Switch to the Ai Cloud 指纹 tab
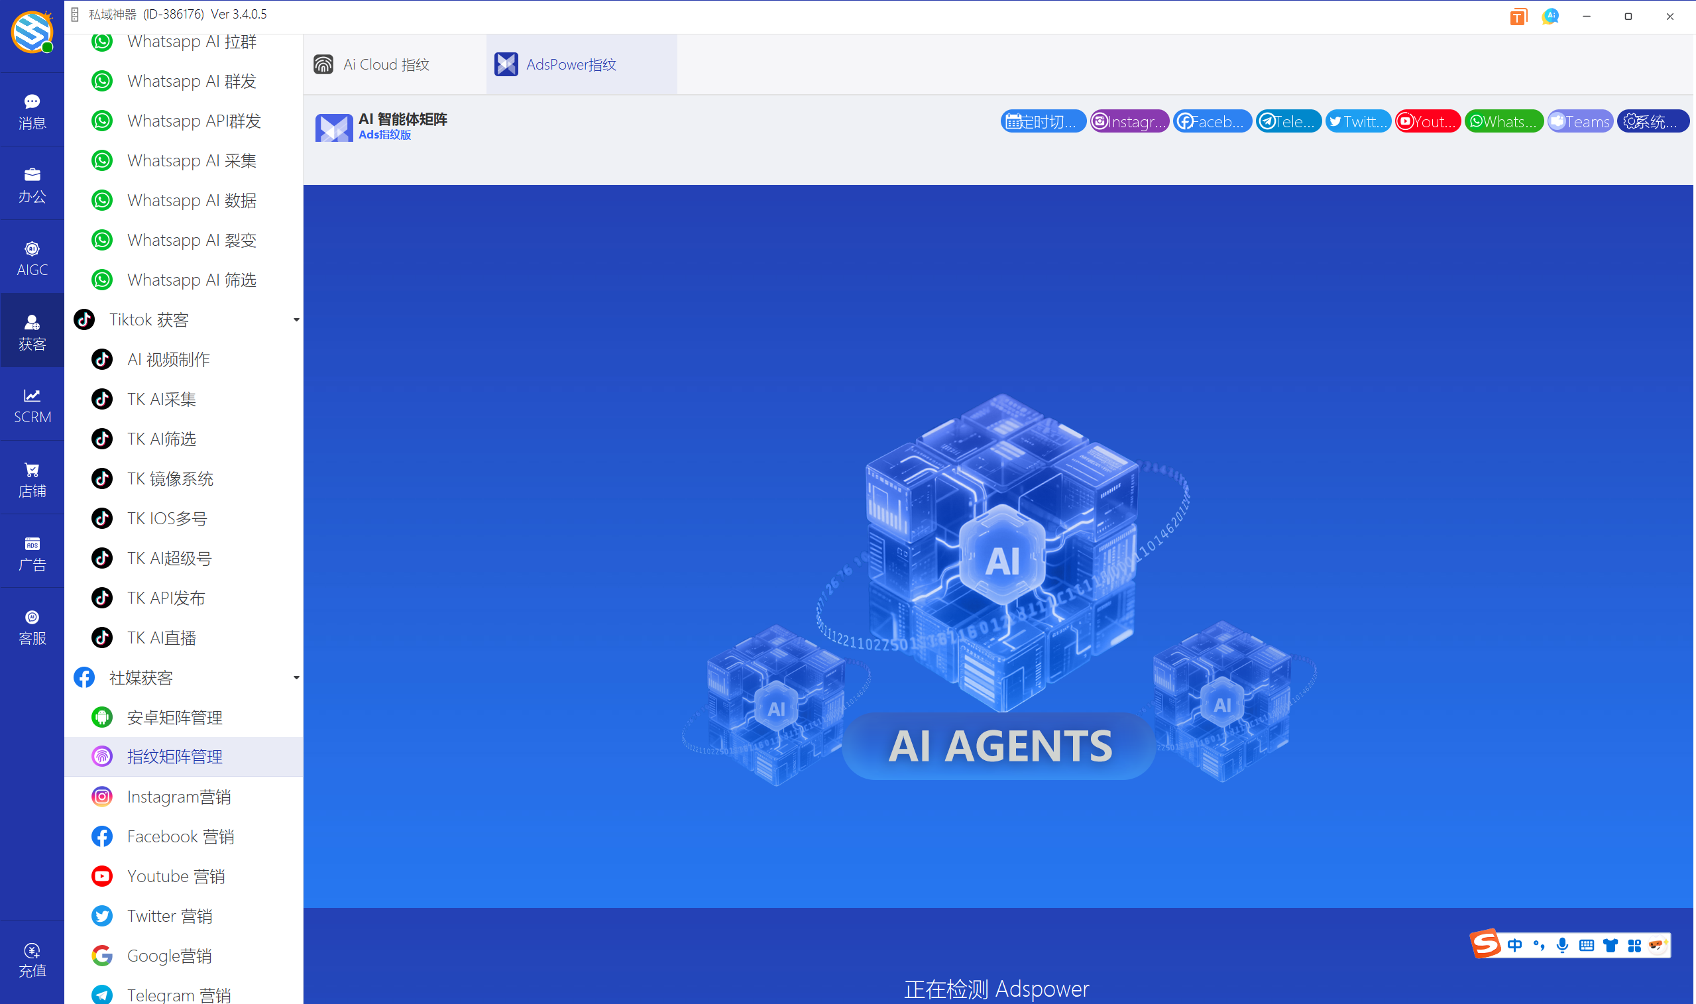 [386, 64]
